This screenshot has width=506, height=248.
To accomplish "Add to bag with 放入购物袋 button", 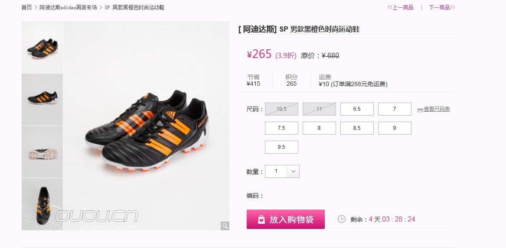I will [x=286, y=219].
